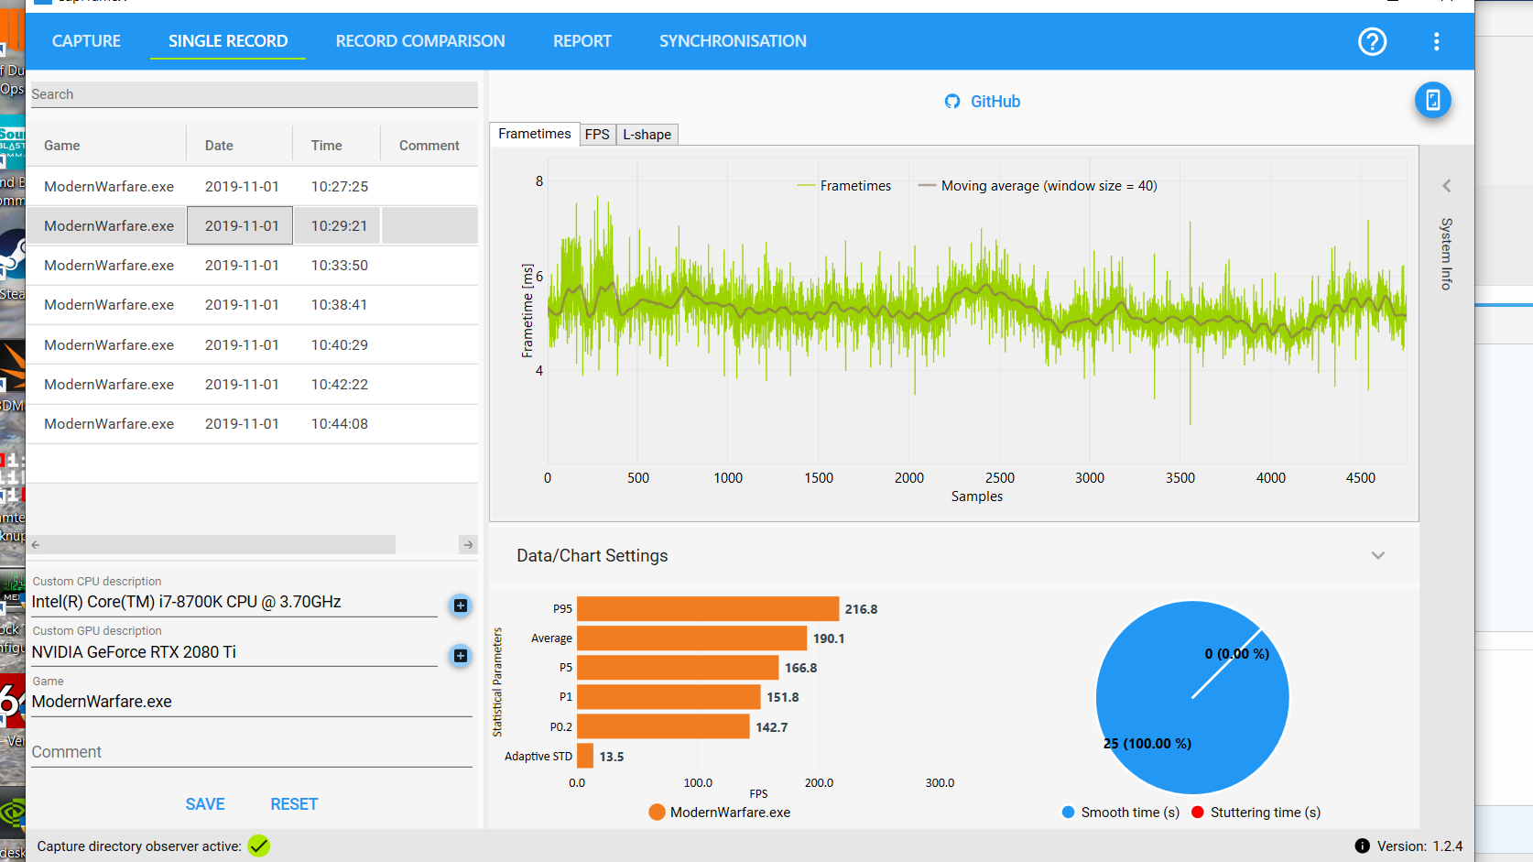
Task: Select the record captured at 10:44:08
Action: (252, 424)
